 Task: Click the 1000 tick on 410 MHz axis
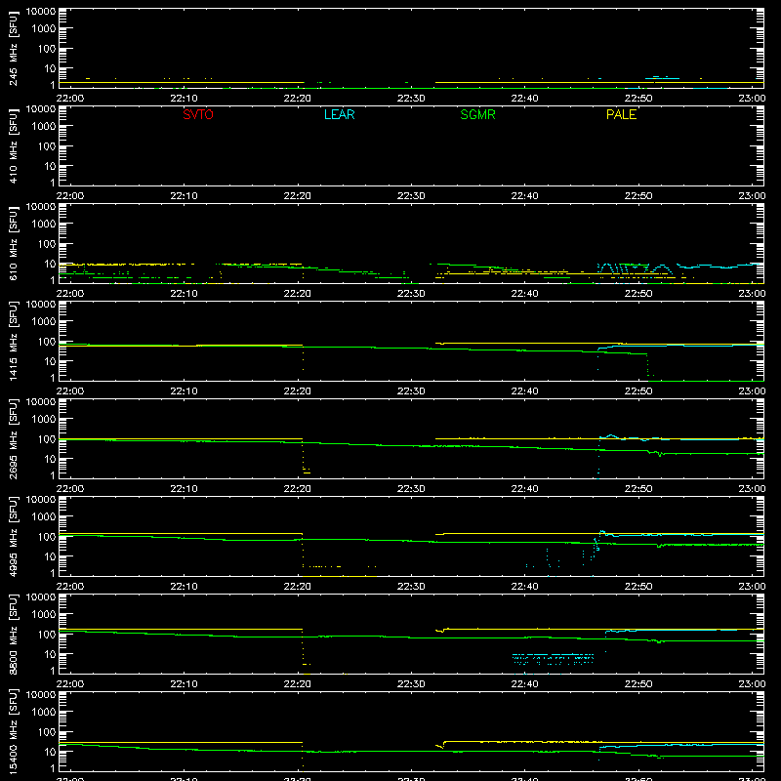click(44, 126)
